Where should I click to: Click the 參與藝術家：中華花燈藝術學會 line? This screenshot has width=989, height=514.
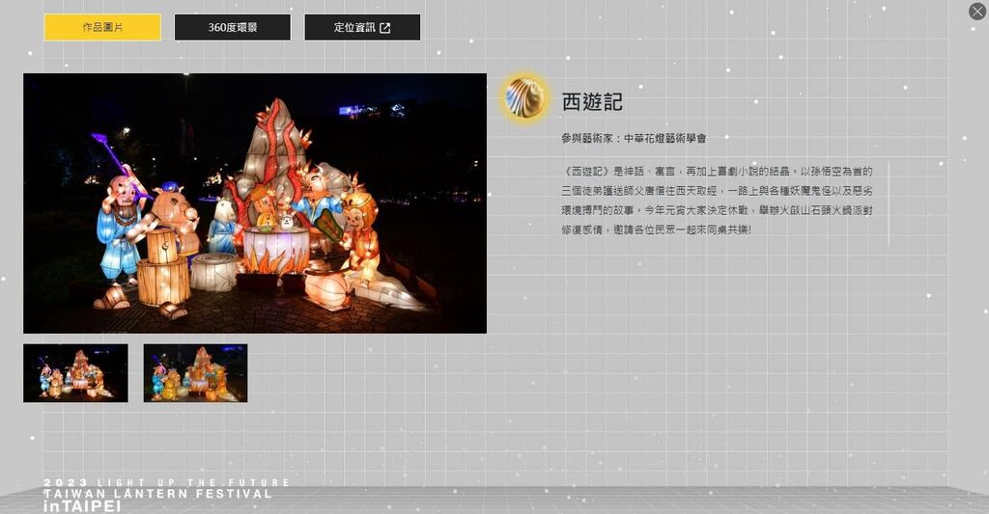tap(634, 138)
